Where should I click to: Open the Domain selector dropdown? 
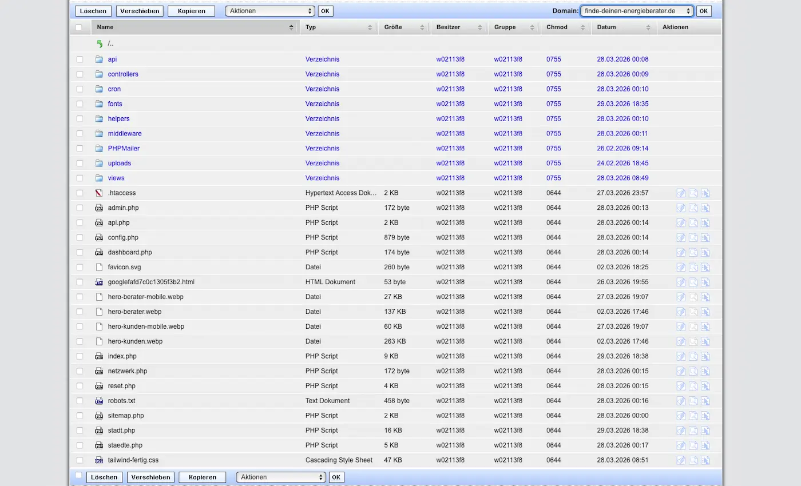coord(637,10)
